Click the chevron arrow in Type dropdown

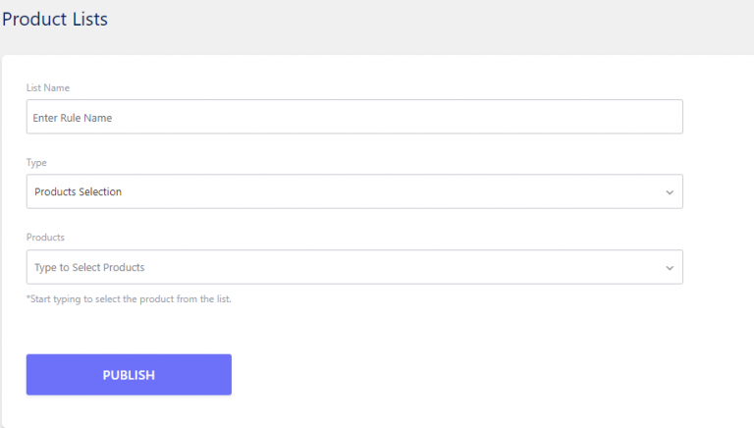(x=670, y=192)
